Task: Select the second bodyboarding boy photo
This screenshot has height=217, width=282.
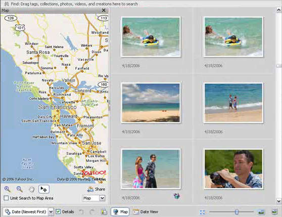Action: [x=233, y=37]
